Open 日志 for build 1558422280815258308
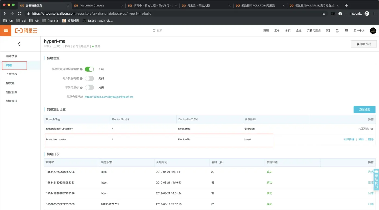Screen dimensions: 379x210 pos(371,172)
